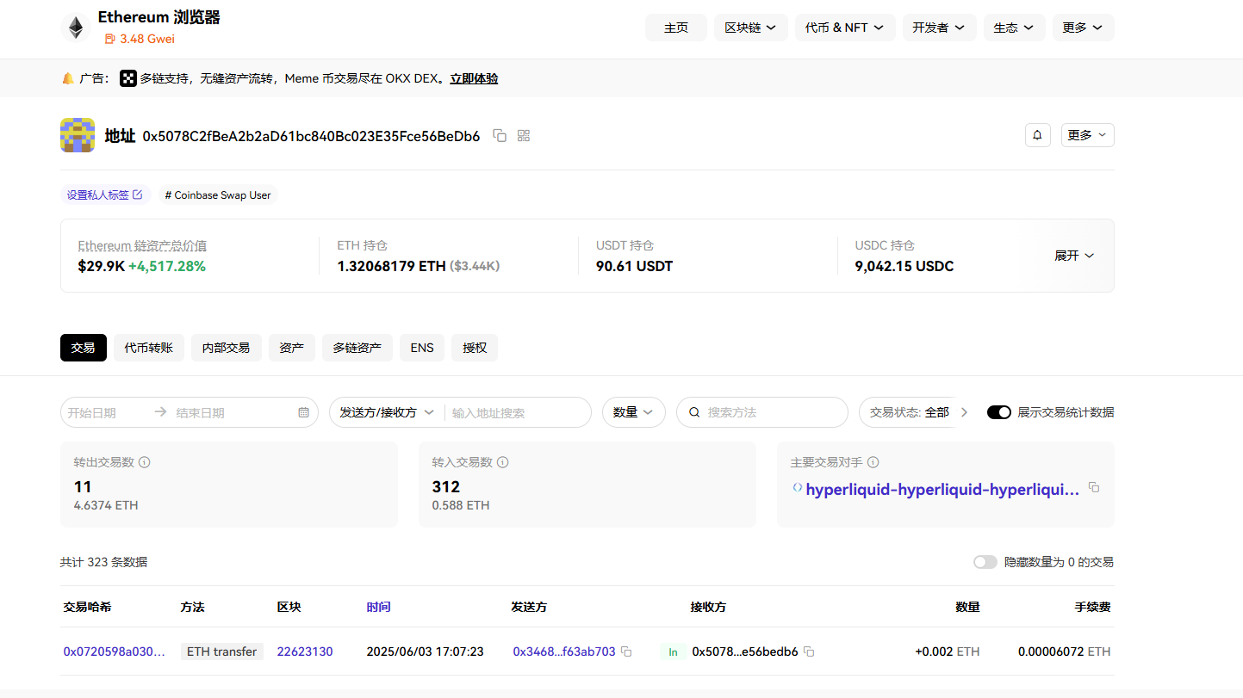The image size is (1243, 698).
Task: Click the 1.32068179 ETH balance
Action: 392,266
